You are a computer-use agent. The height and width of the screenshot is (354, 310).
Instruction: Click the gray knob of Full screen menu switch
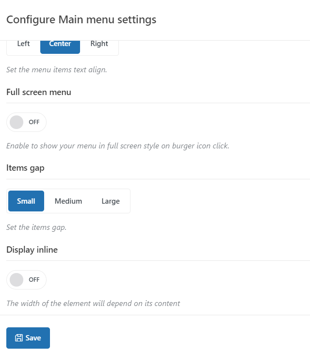point(16,122)
